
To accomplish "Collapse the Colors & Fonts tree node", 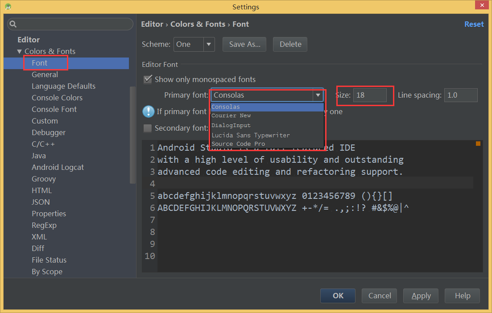I will (20, 51).
